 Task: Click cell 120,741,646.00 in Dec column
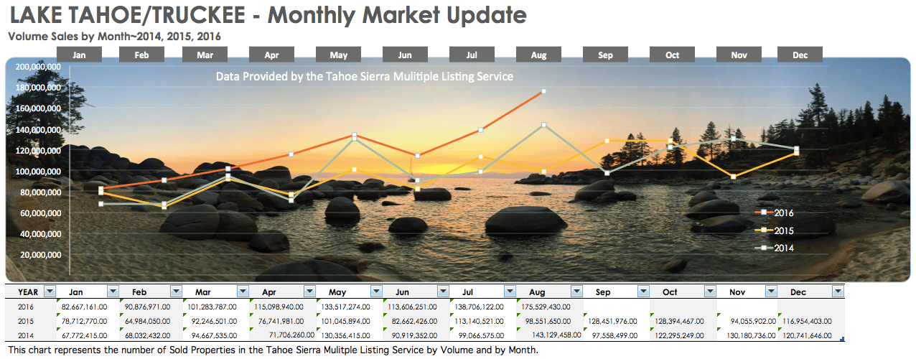pyautogui.click(x=811, y=335)
